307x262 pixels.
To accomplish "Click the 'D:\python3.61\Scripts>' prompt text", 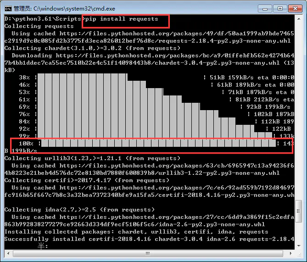I will [x=45, y=19].
